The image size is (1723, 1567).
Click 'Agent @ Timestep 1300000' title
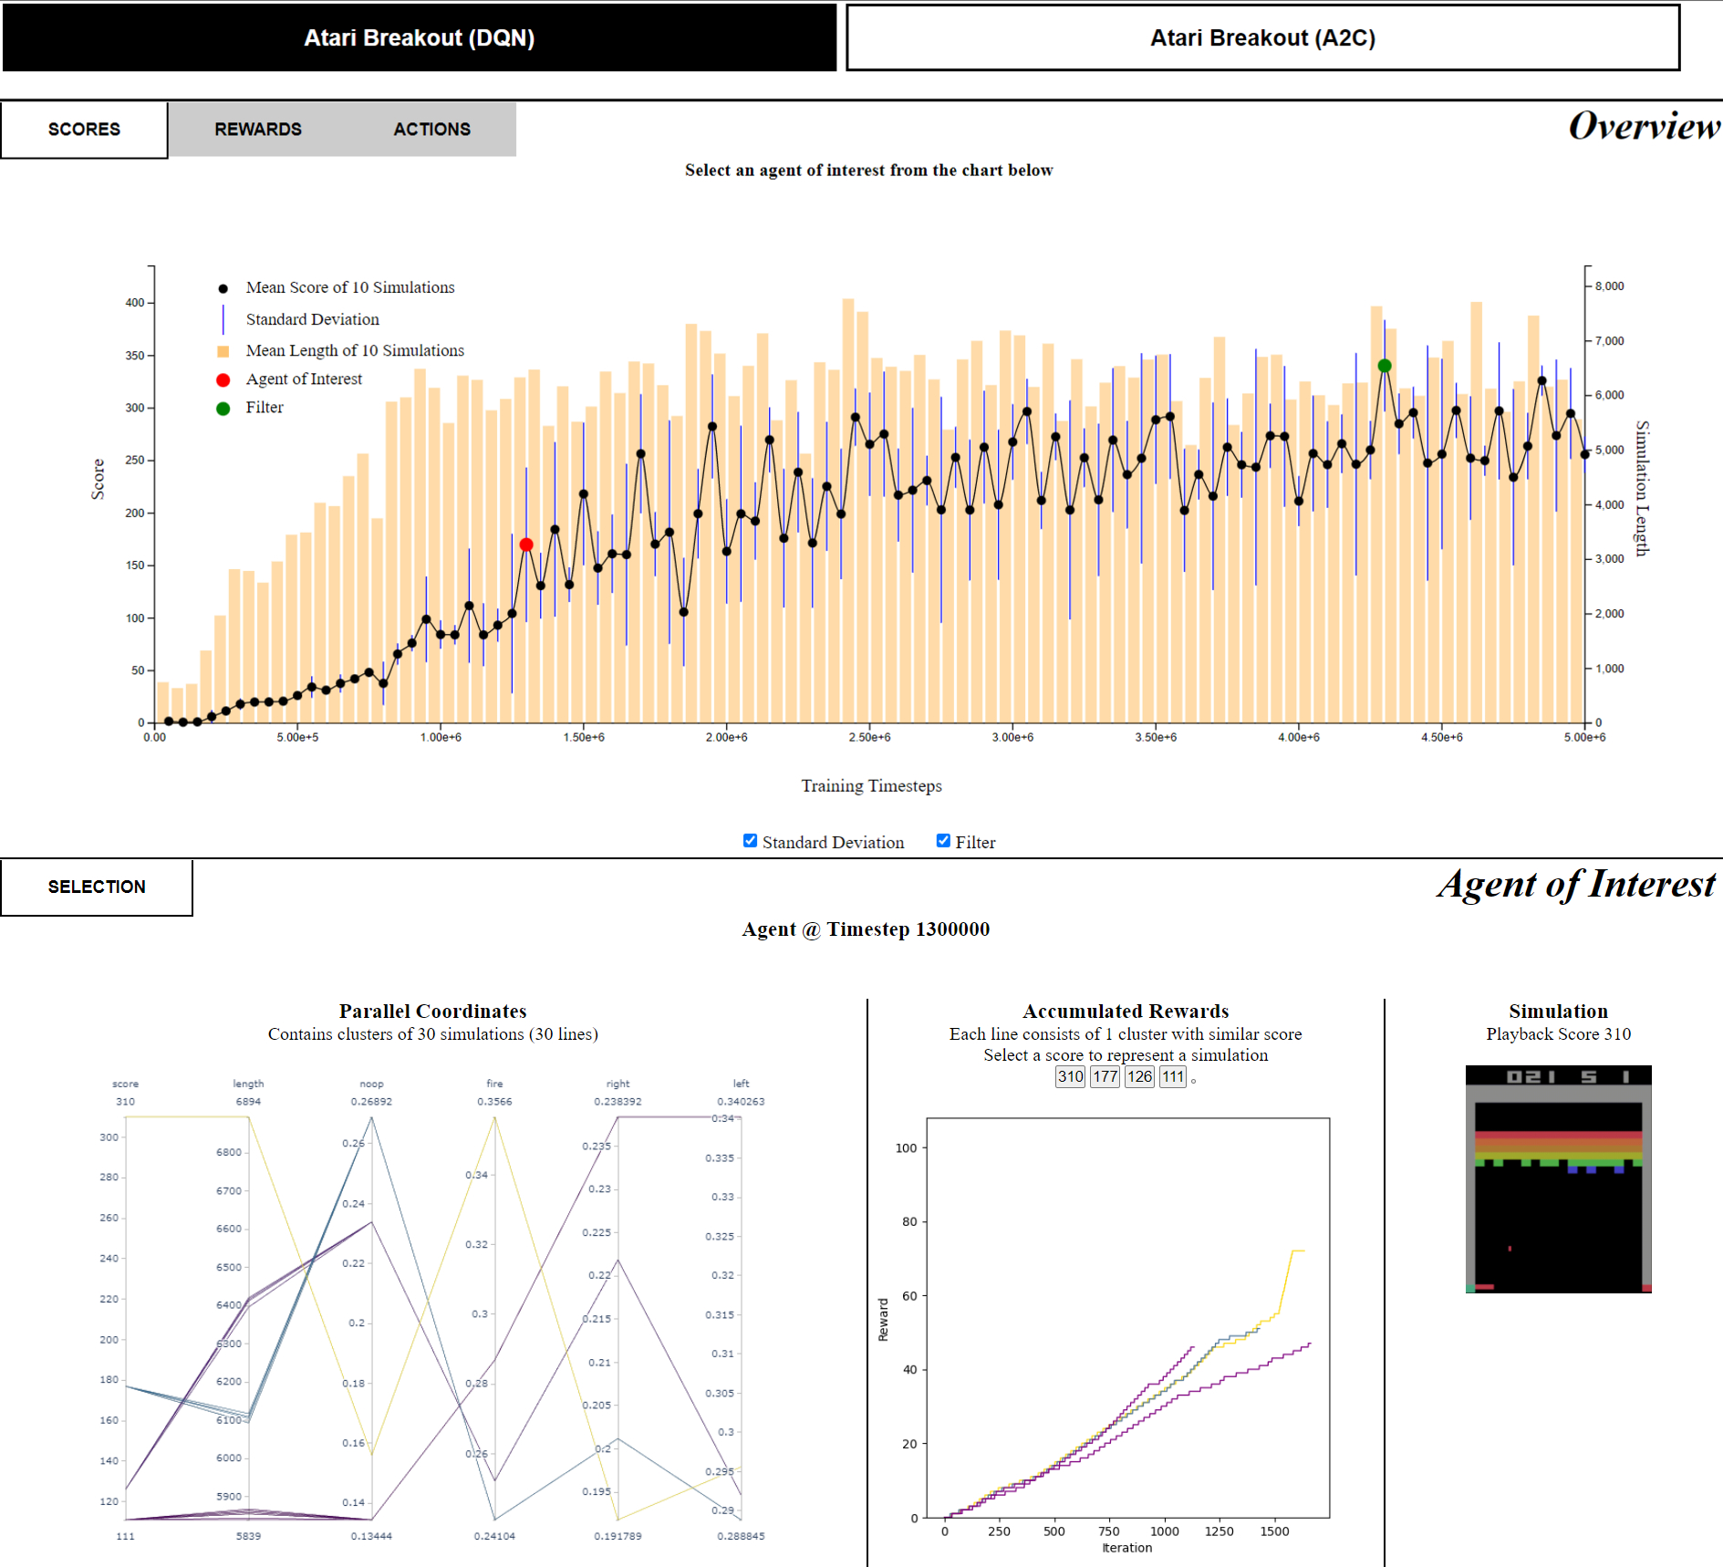(866, 929)
